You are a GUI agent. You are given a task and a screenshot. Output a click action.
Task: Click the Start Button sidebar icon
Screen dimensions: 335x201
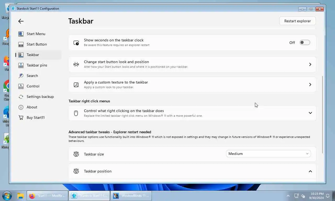(21, 44)
